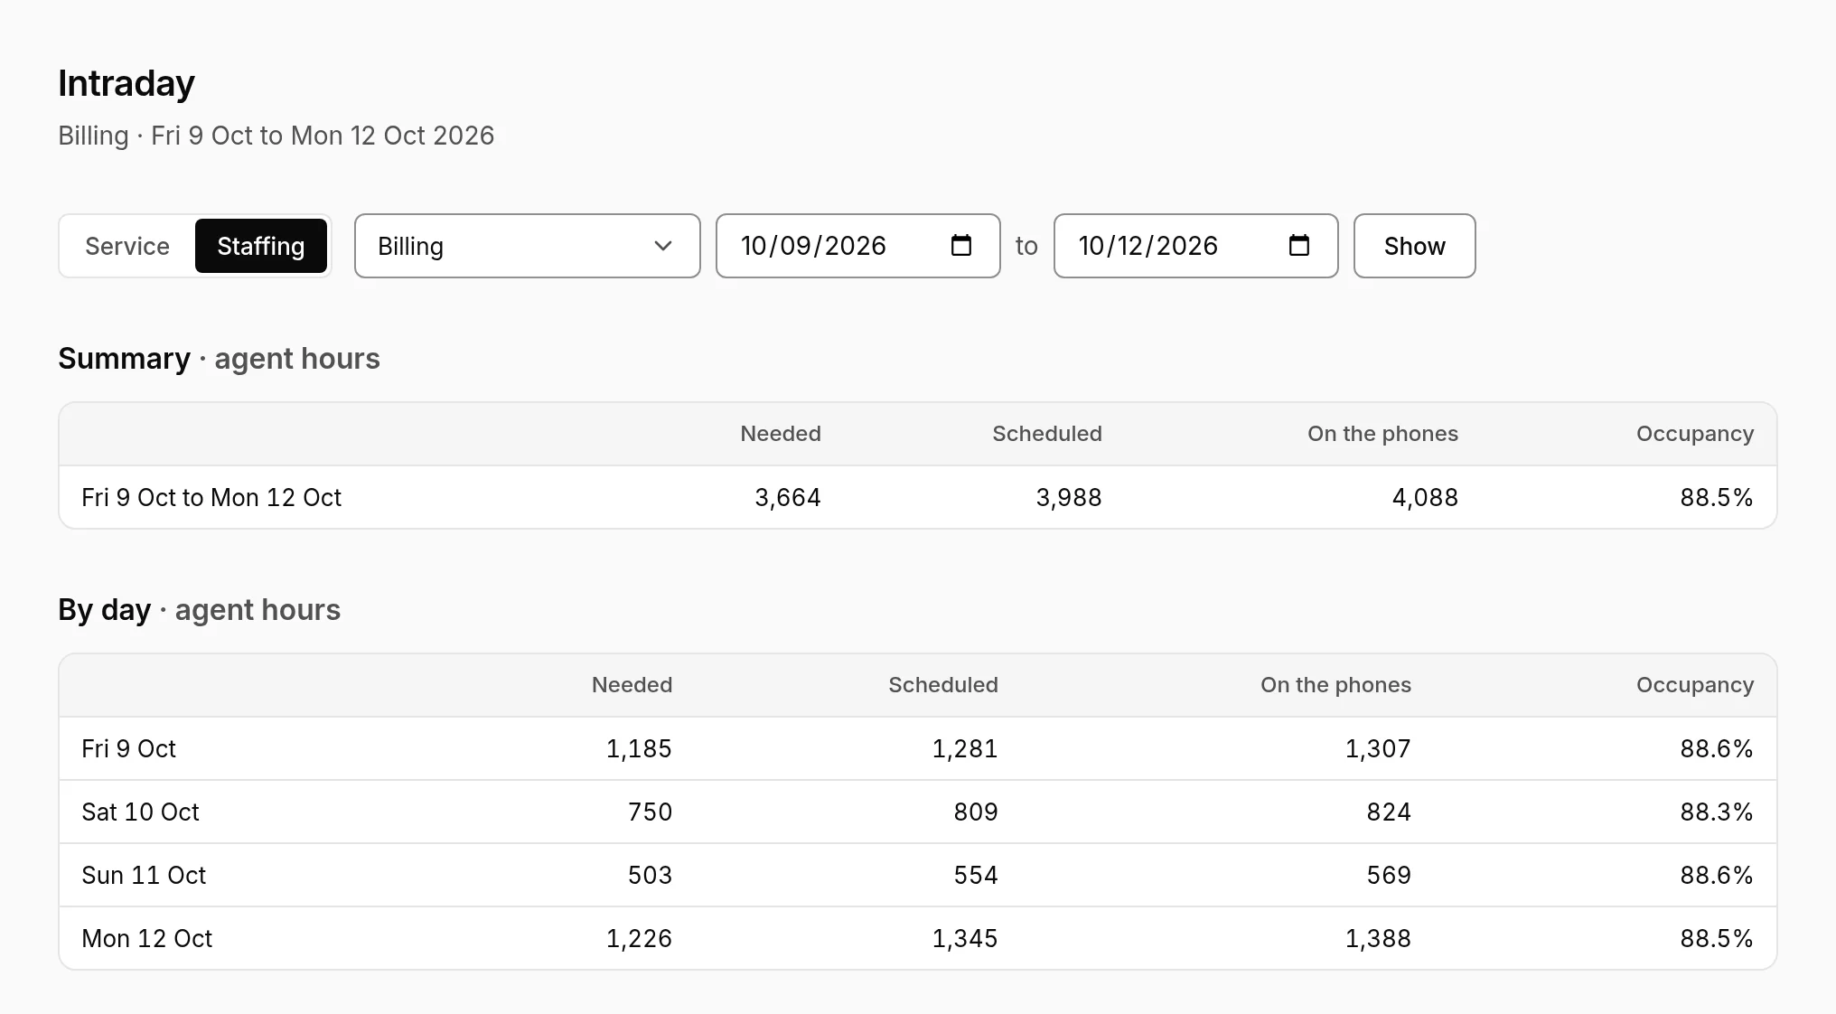This screenshot has width=1836, height=1014.
Task: Select the Mon 12 Oct row label
Action: 146,938
